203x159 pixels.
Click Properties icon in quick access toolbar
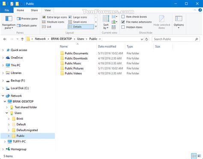pos(12,4)
